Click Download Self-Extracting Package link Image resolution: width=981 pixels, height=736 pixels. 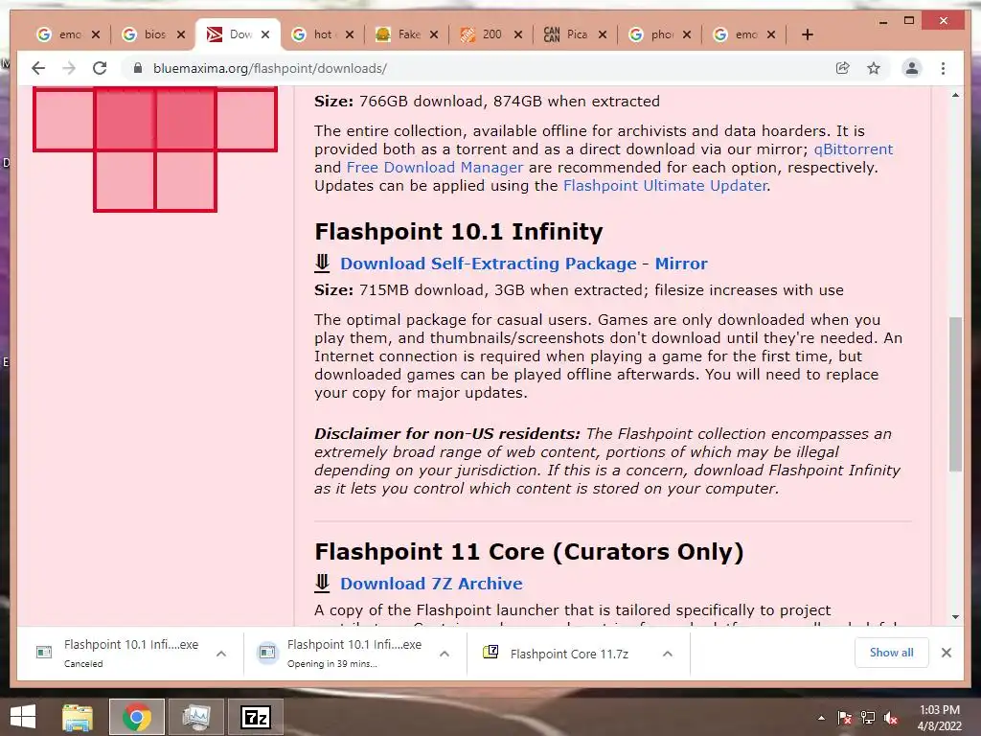(488, 264)
